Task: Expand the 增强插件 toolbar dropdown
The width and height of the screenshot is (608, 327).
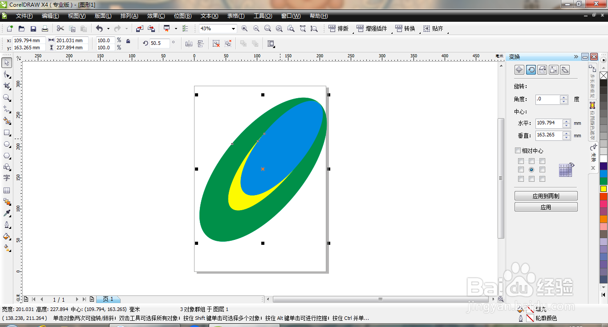Action: click(x=391, y=32)
